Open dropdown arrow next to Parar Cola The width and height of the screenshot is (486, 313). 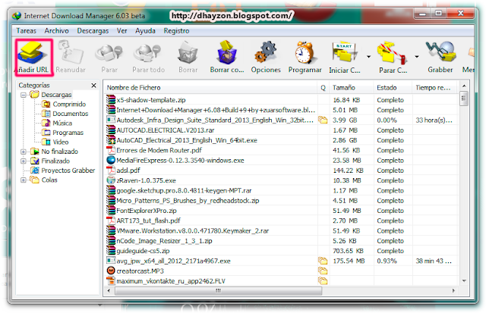pos(417,57)
